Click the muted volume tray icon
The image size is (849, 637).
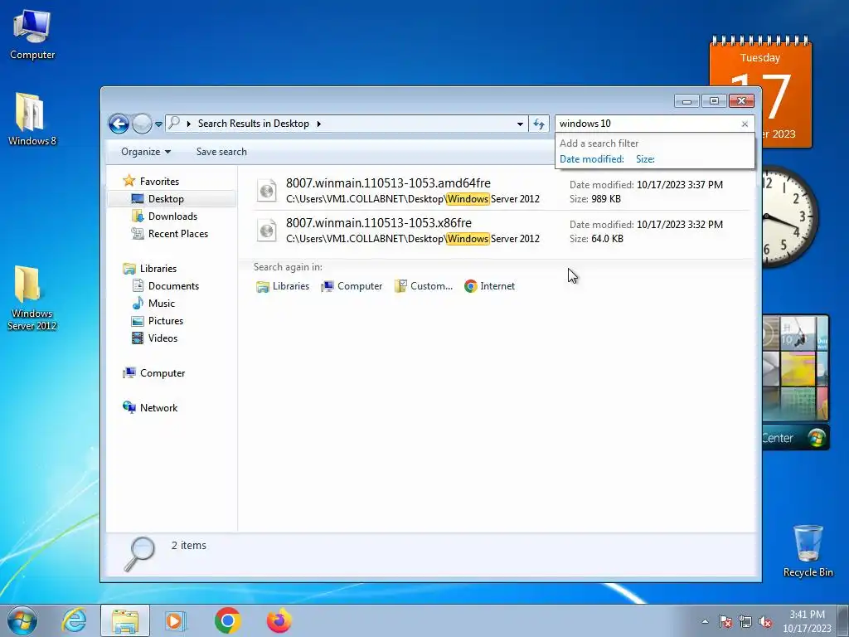[x=765, y=621]
